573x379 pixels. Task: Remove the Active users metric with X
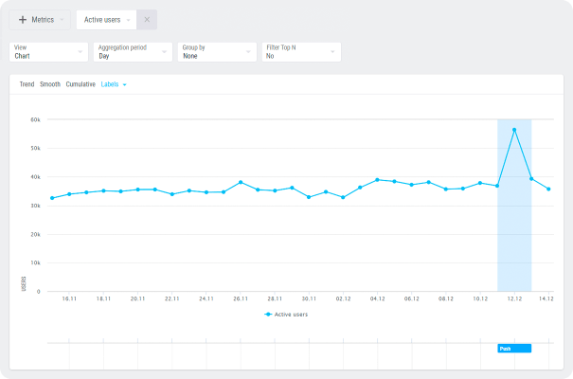147,20
